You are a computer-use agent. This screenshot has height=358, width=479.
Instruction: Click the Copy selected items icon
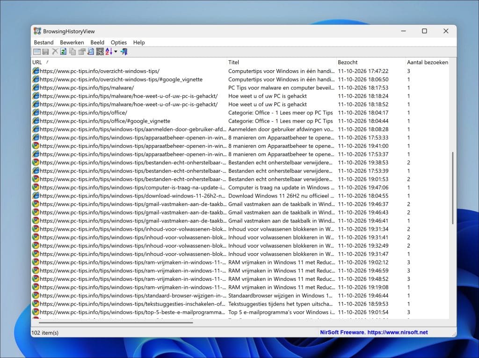pyautogui.click(x=73, y=52)
